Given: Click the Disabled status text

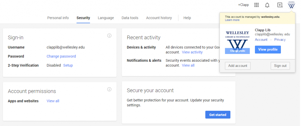Looking at the screenshot, I should (x=53, y=65).
